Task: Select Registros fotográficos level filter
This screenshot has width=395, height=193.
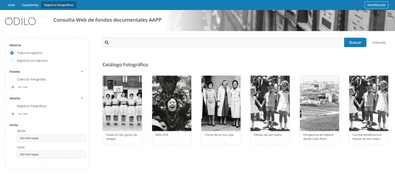Action: pyautogui.click(x=32, y=106)
